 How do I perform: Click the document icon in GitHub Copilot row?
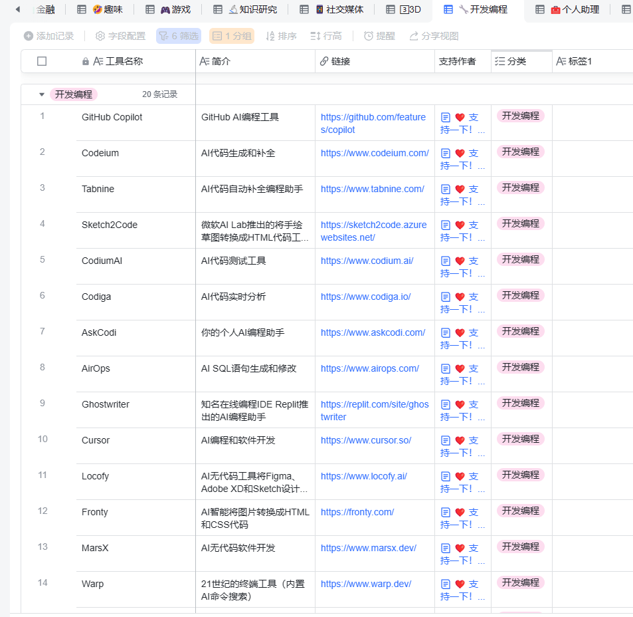[445, 118]
